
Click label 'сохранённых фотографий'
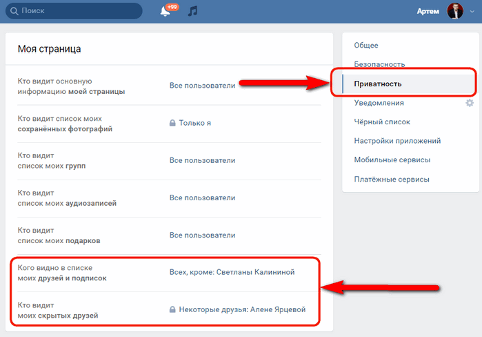point(65,129)
